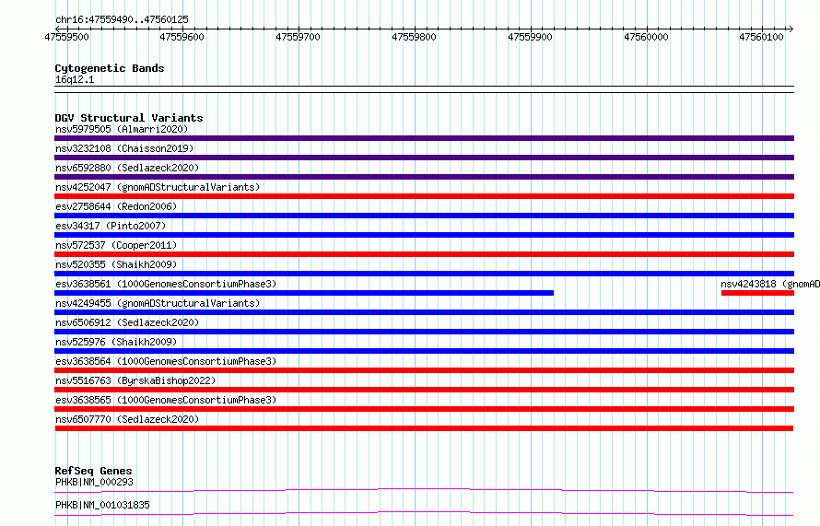Open the nsv6507770 (Sedlazeck2020) label

coord(127,419)
